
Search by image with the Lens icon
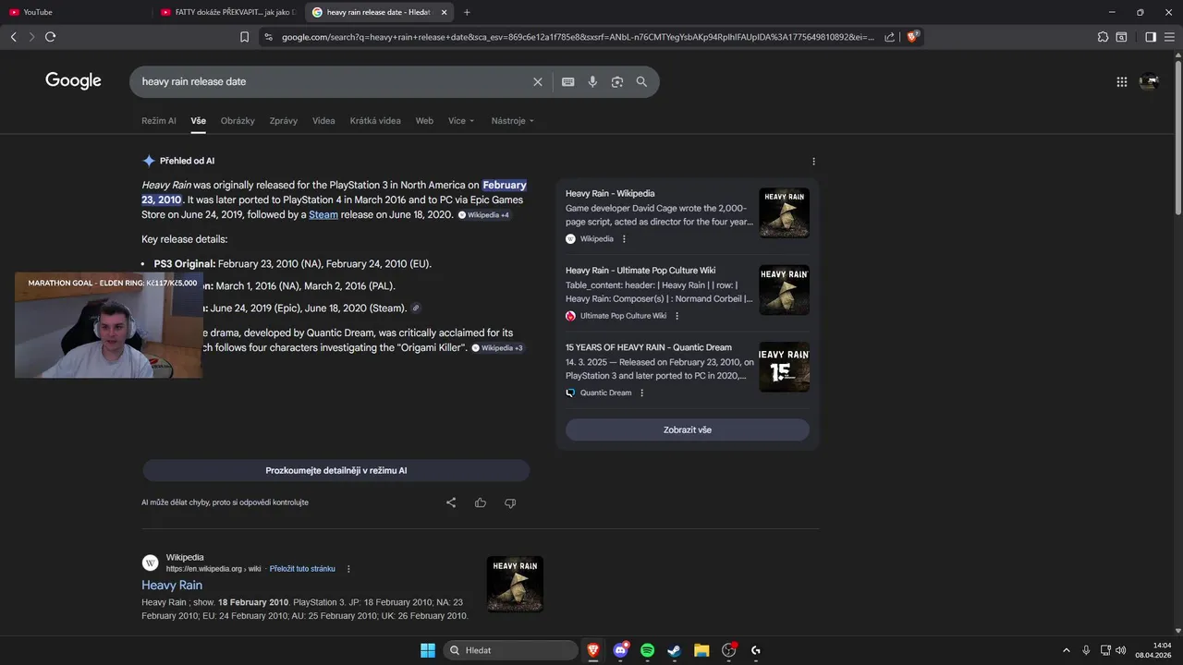pyautogui.click(x=617, y=81)
